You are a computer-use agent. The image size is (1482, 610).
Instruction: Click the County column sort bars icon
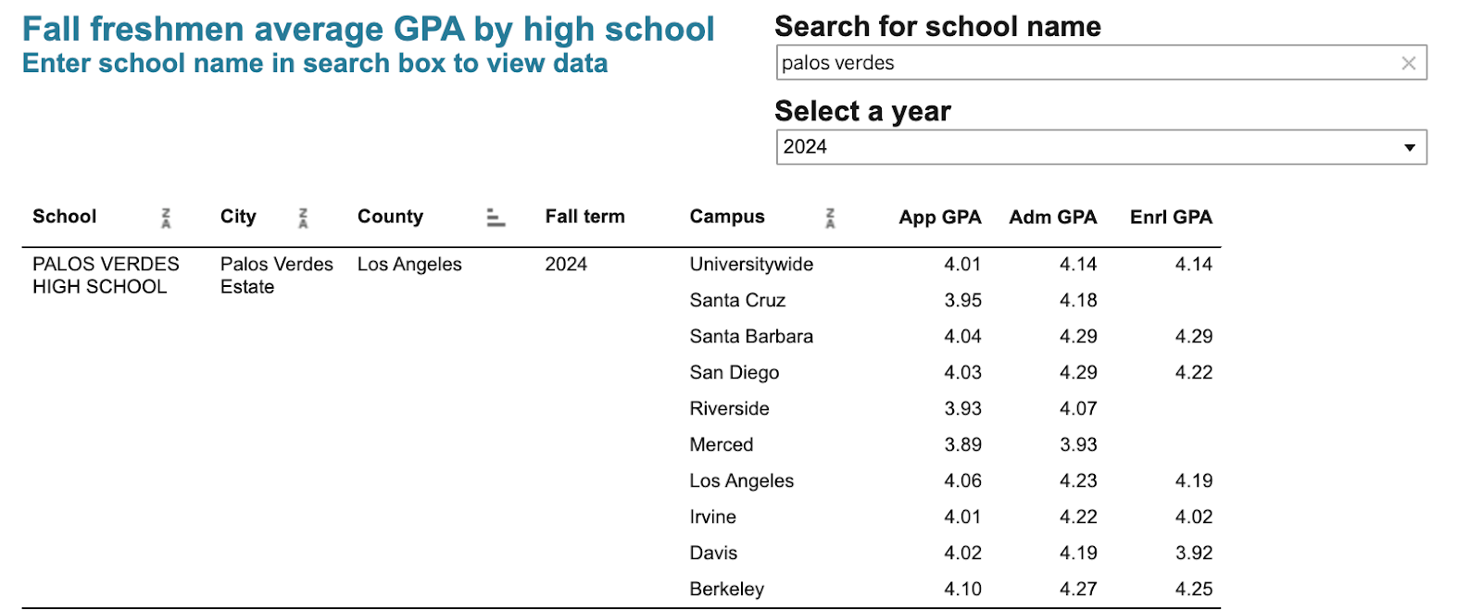click(496, 218)
